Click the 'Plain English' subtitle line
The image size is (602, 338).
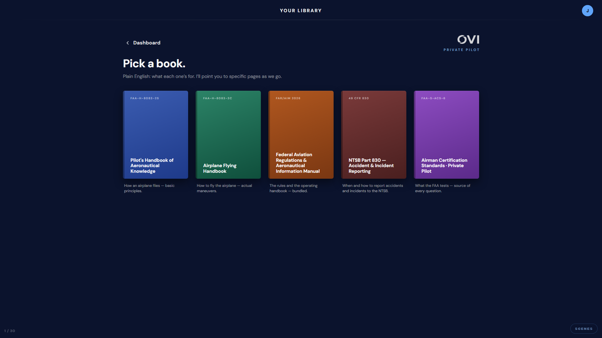(202, 76)
